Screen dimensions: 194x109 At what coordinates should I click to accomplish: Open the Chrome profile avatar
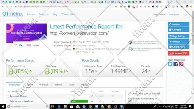pos(187,7)
